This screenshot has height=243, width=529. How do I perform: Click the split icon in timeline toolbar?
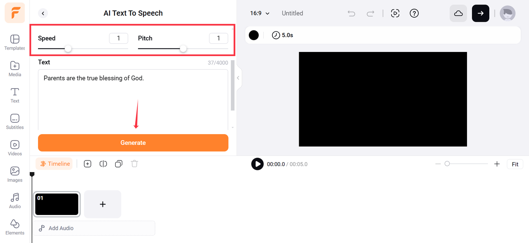point(103,164)
